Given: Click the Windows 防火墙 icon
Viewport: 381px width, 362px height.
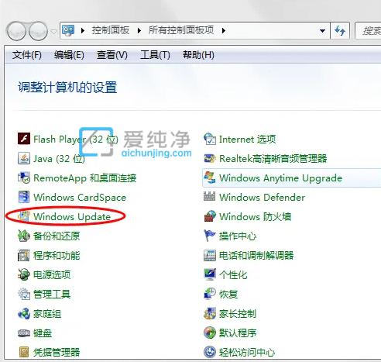Looking at the screenshot, I should coord(210,216).
